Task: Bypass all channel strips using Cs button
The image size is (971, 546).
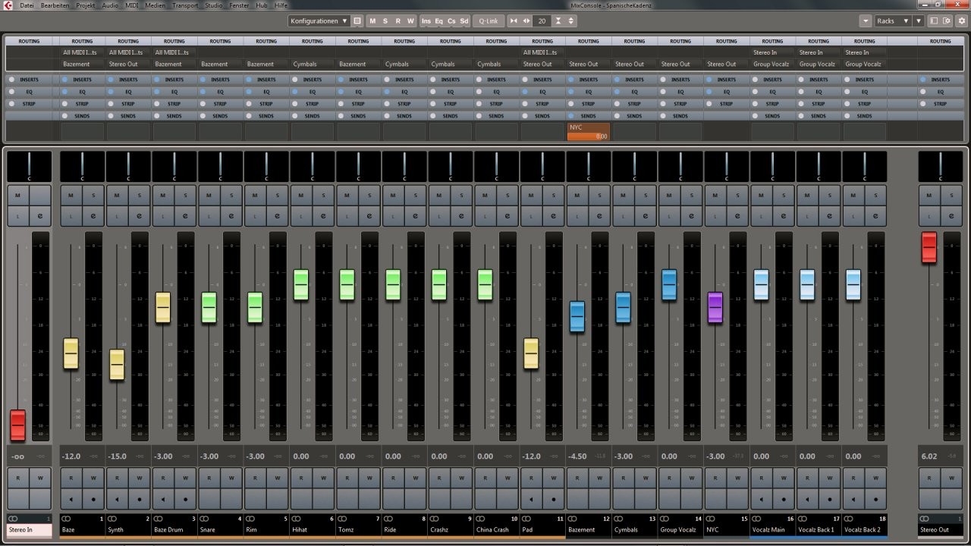Action: pos(451,21)
